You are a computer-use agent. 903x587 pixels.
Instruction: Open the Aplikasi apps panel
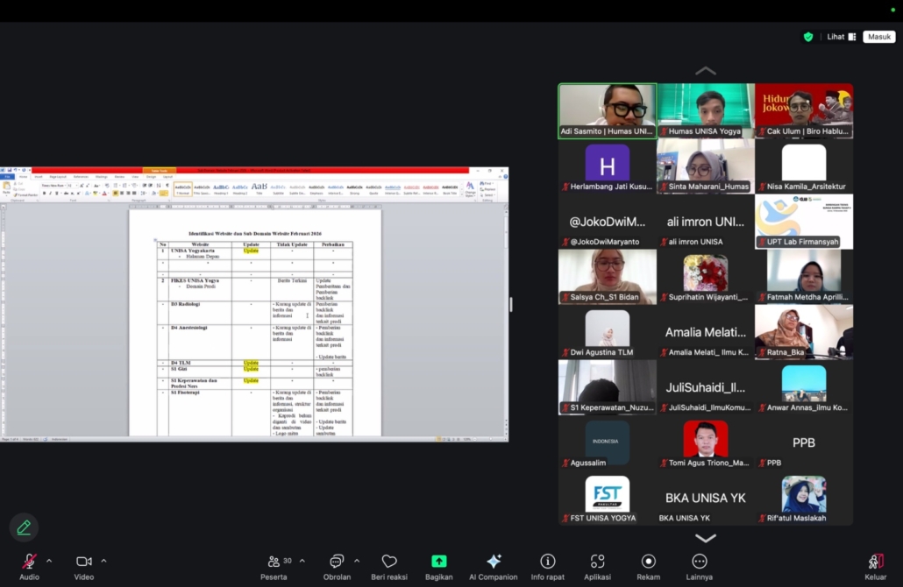point(598,562)
